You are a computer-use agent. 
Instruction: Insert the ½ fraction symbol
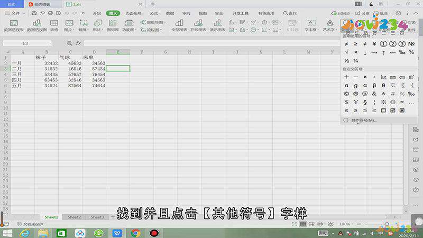347,61
